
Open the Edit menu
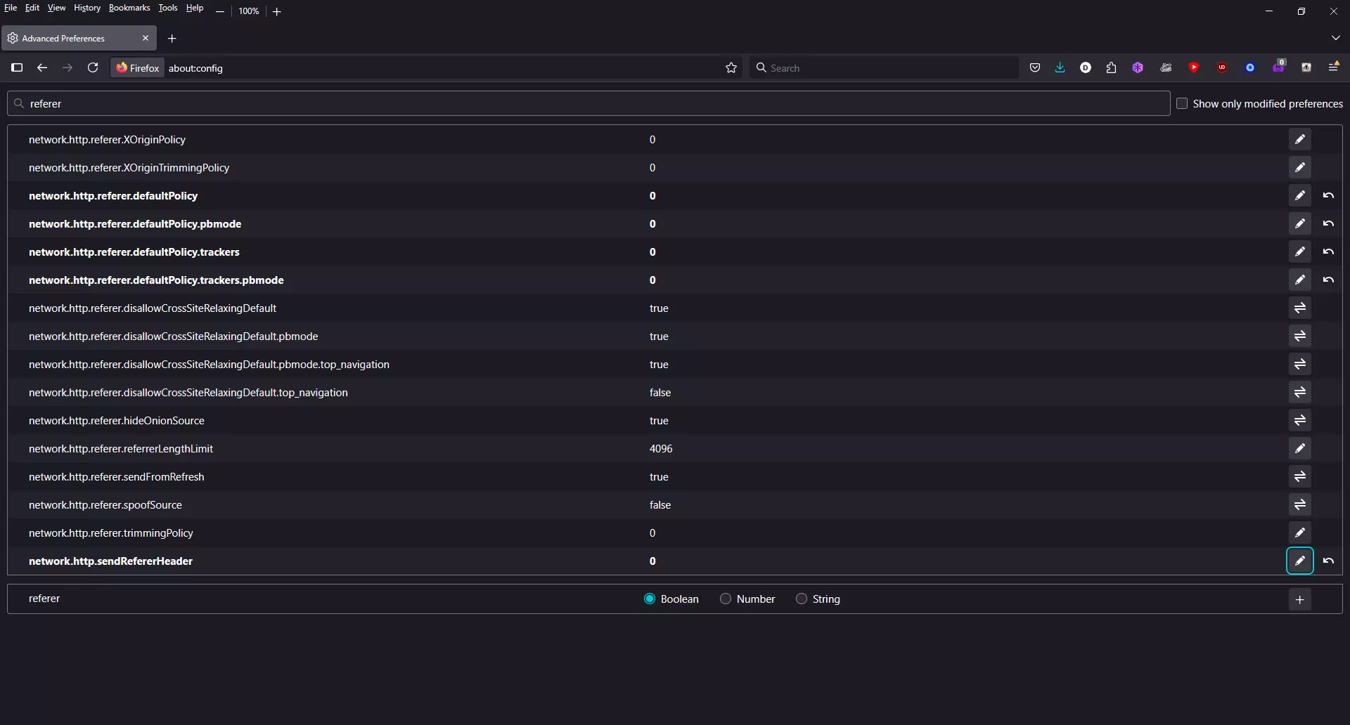pos(32,8)
